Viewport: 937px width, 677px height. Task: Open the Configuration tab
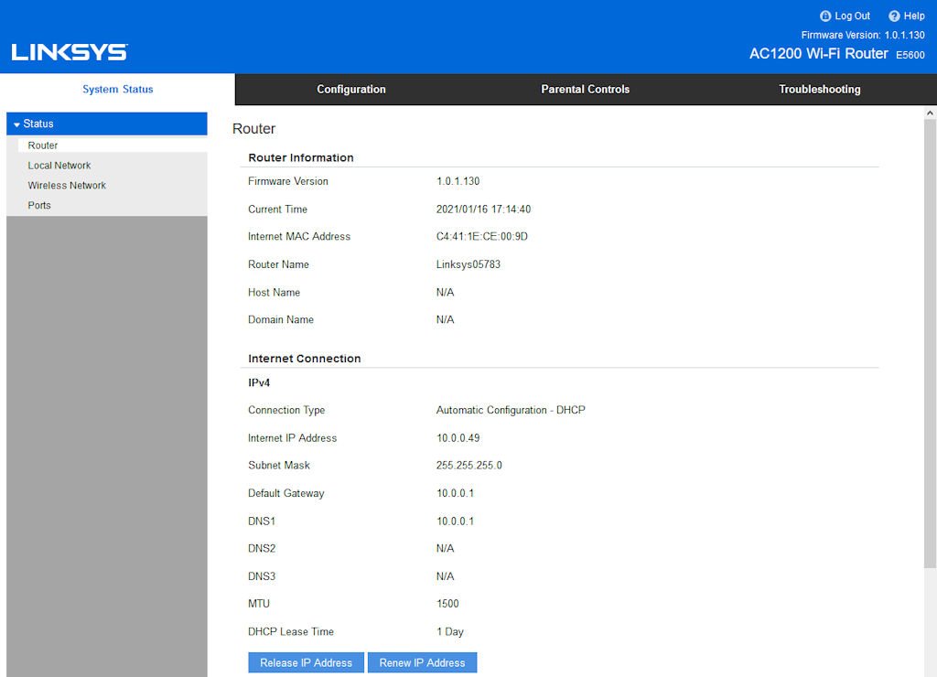point(351,89)
